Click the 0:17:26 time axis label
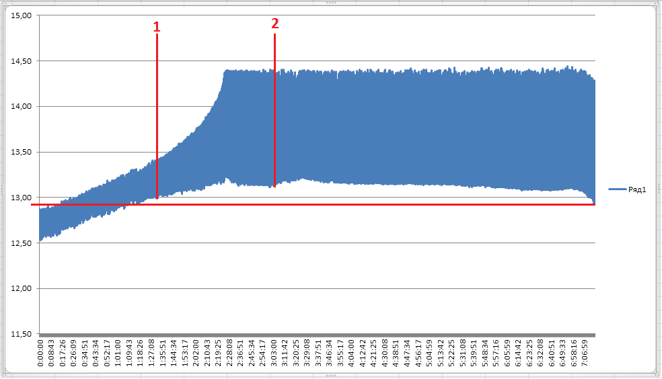 [x=63, y=353]
